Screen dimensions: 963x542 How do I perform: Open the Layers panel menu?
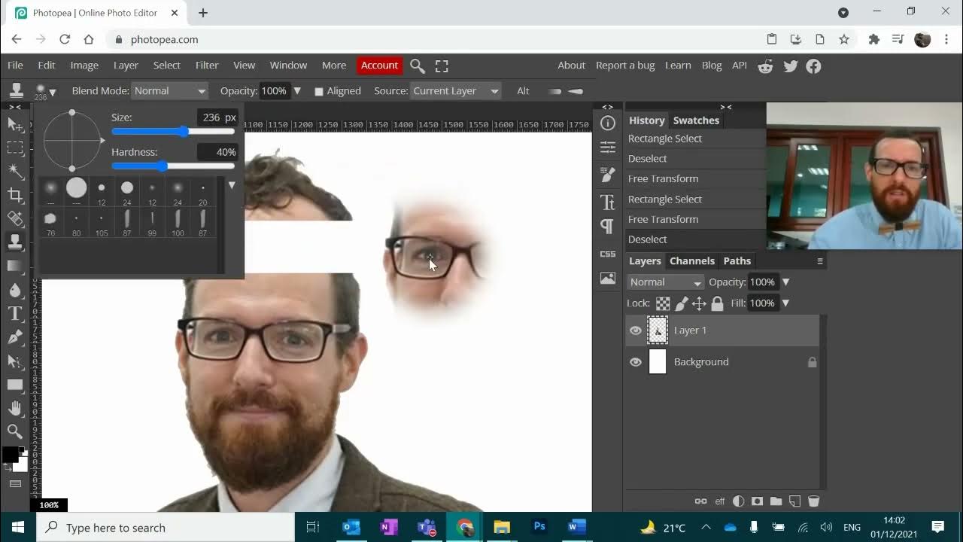click(x=820, y=261)
